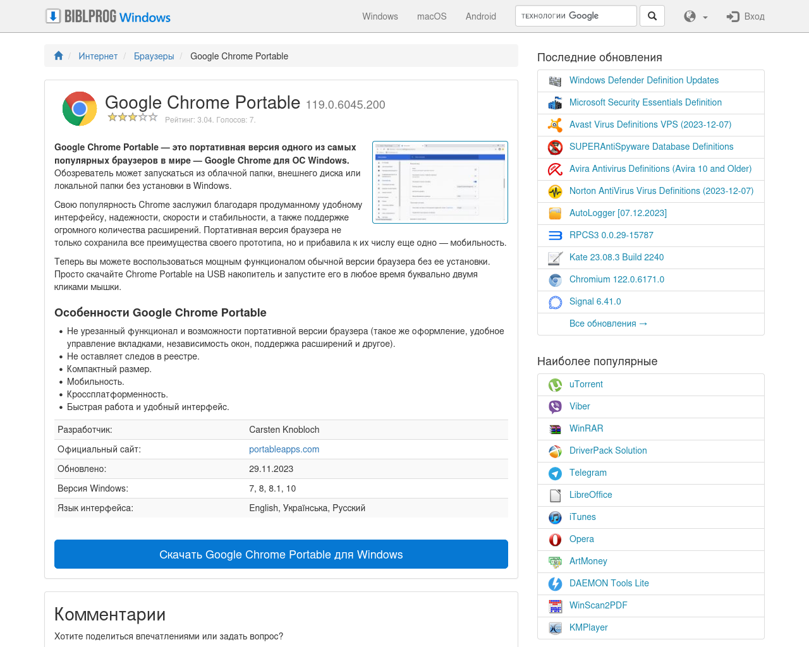Click developer name Carsten Knobloch
The height and width of the screenshot is (647, 809).
(x=284, y=430)
